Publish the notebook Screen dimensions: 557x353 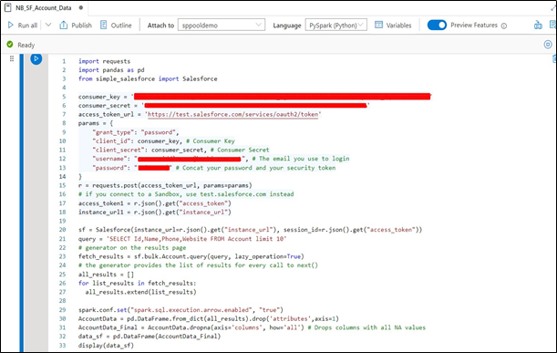click(76, 26)
